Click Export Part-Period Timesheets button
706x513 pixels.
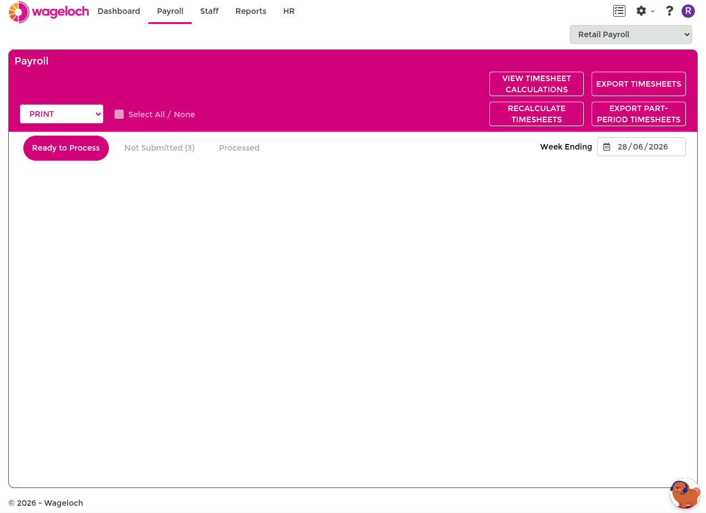[639, 114]
